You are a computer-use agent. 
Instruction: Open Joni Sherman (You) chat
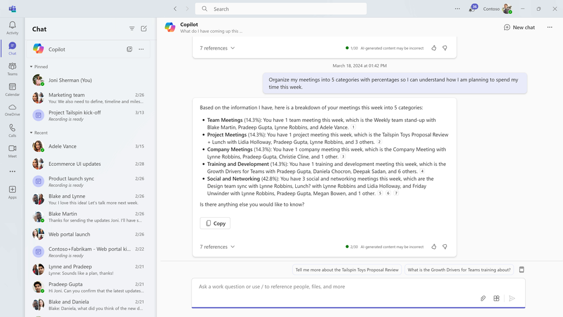(88, 80)
